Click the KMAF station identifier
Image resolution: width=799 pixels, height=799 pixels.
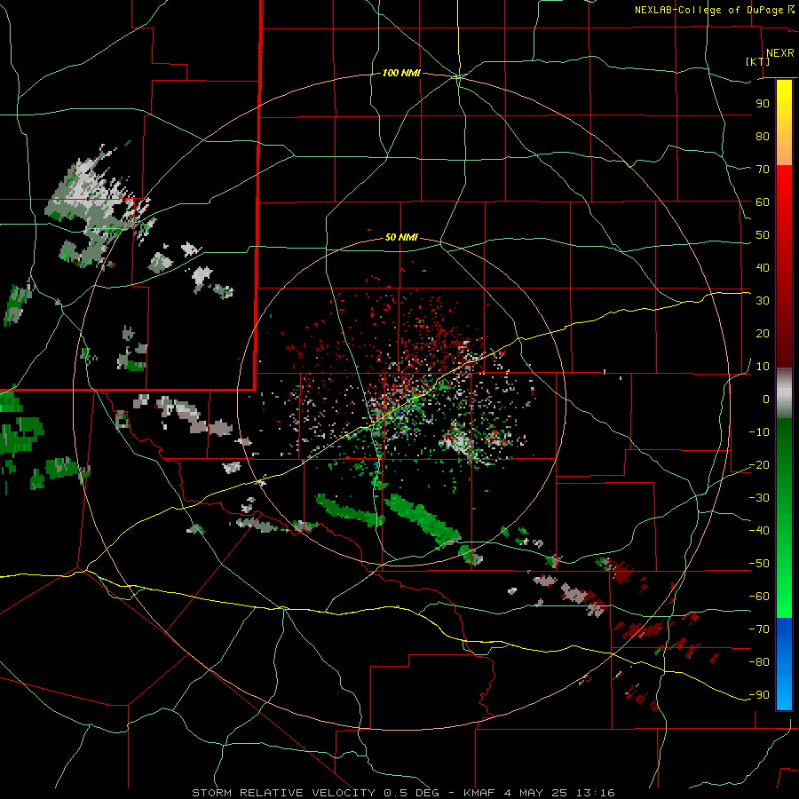pos(479,793)
